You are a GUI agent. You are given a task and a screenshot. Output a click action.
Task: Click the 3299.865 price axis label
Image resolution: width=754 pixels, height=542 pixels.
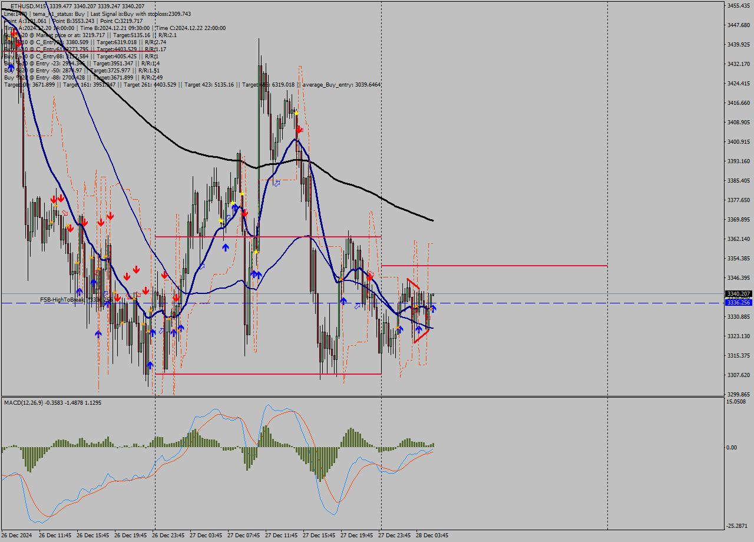739,394
